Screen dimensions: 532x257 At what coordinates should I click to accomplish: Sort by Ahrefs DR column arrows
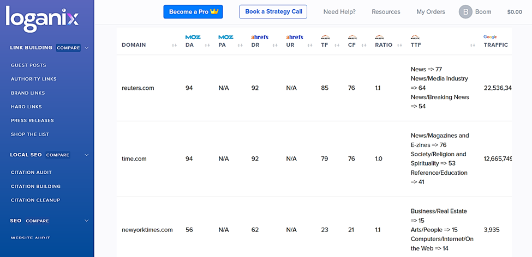tap(275, 45)
